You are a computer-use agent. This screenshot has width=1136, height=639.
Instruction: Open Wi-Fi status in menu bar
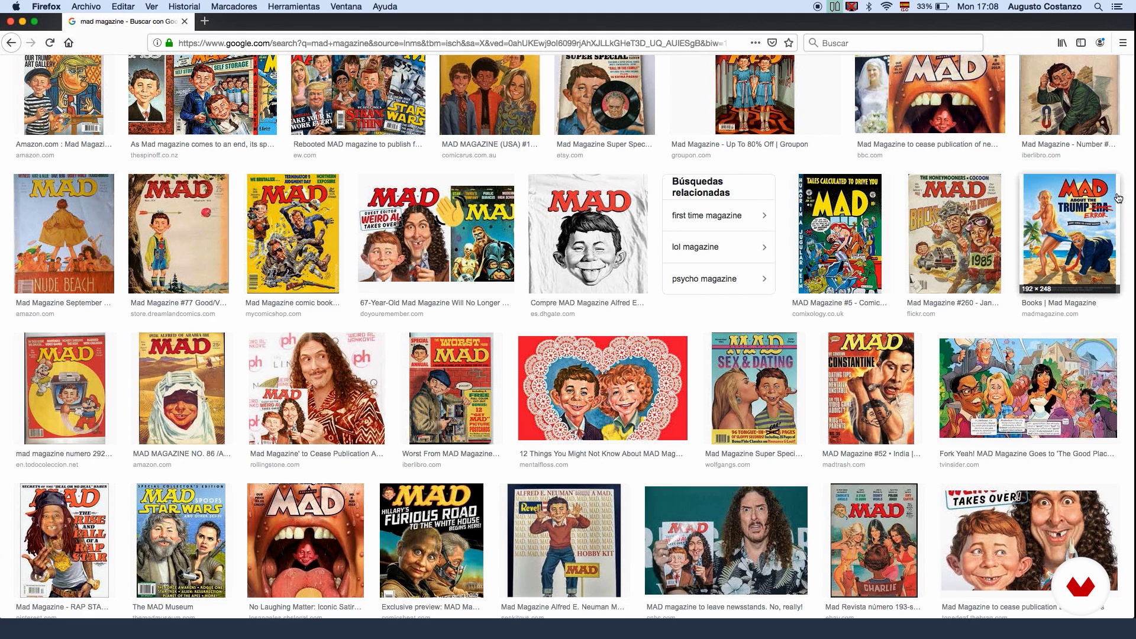click(886, 7)
